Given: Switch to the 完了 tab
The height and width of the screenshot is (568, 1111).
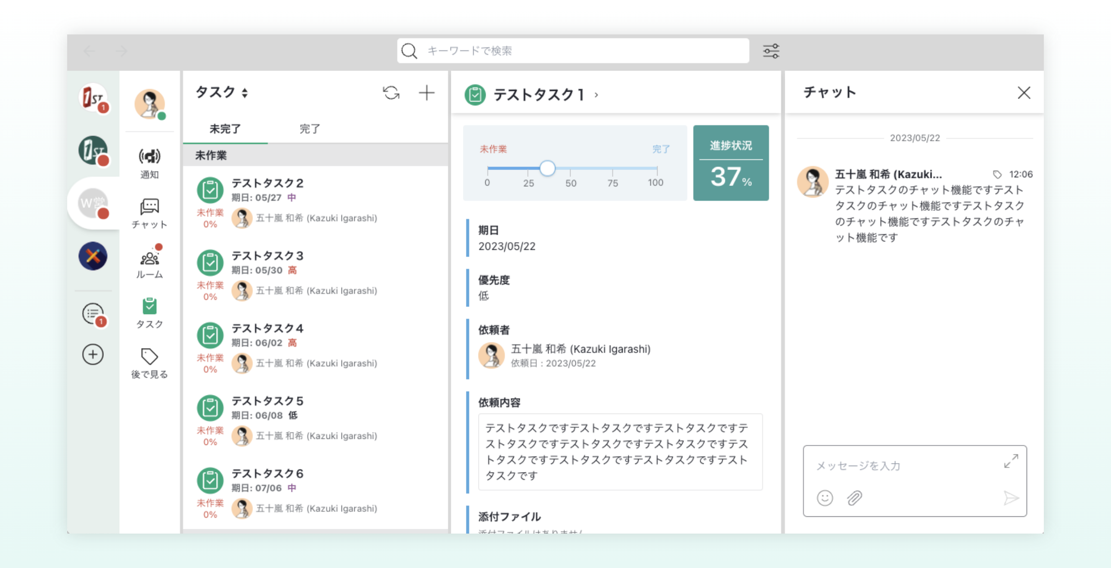Looking at the screenshot, I should pyautogui.click(x=310, y=129).
